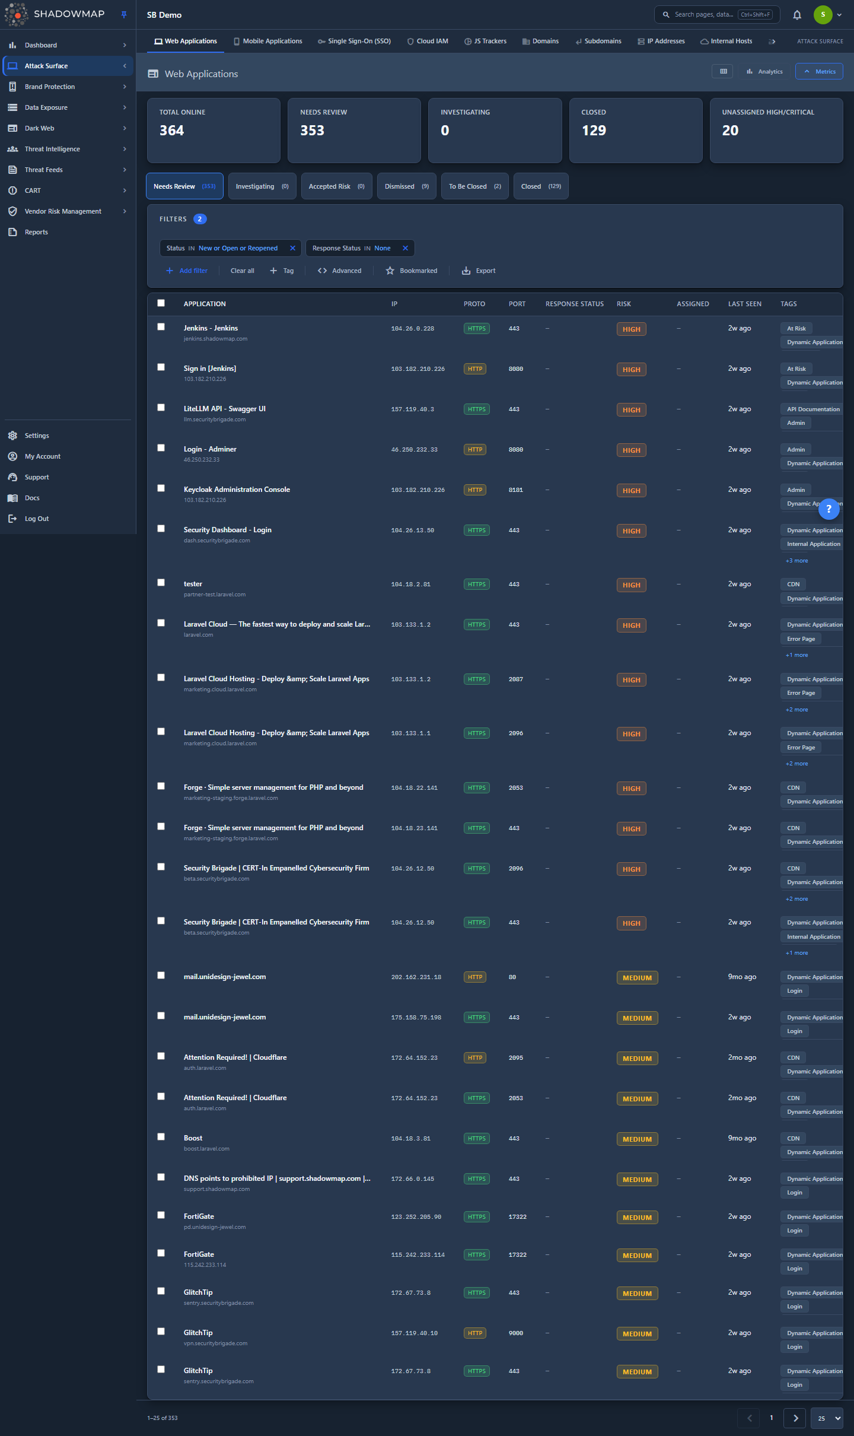The height and width of the screenshot is (1436, 854).
Task: Check the tester row checkbox
Action: click(x=161, y=583)
